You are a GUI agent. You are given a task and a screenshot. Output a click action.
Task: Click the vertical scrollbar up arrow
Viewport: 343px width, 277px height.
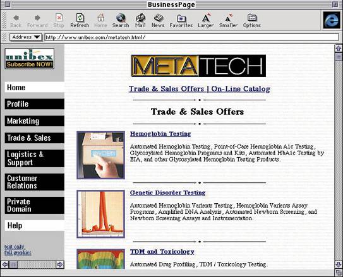(x=339, y=49)
